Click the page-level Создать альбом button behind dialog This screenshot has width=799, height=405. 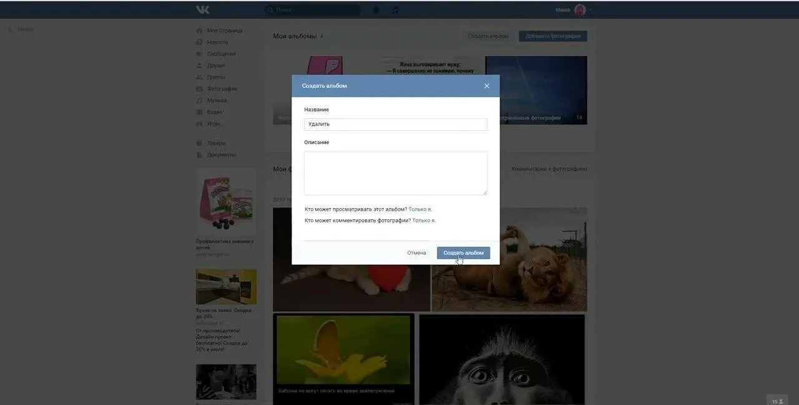point(488,36)
